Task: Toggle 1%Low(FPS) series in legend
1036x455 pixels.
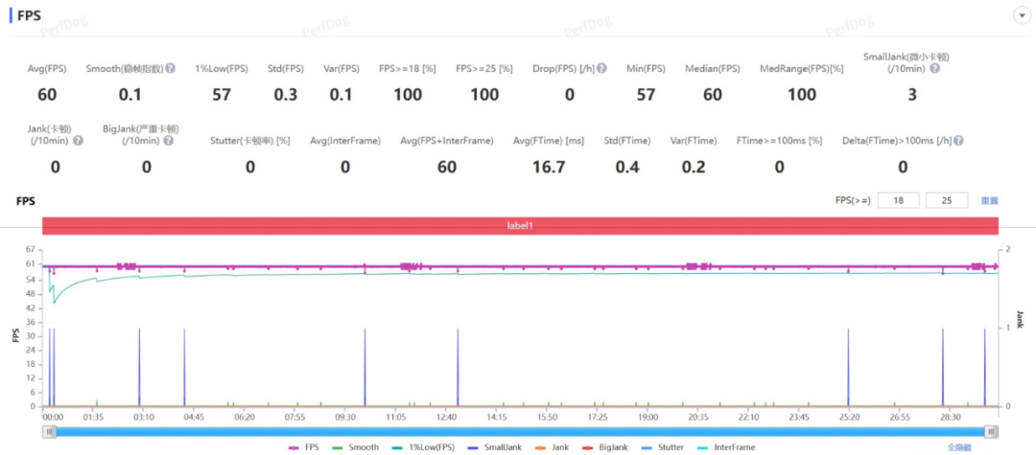Action: [x=423, y=447]
